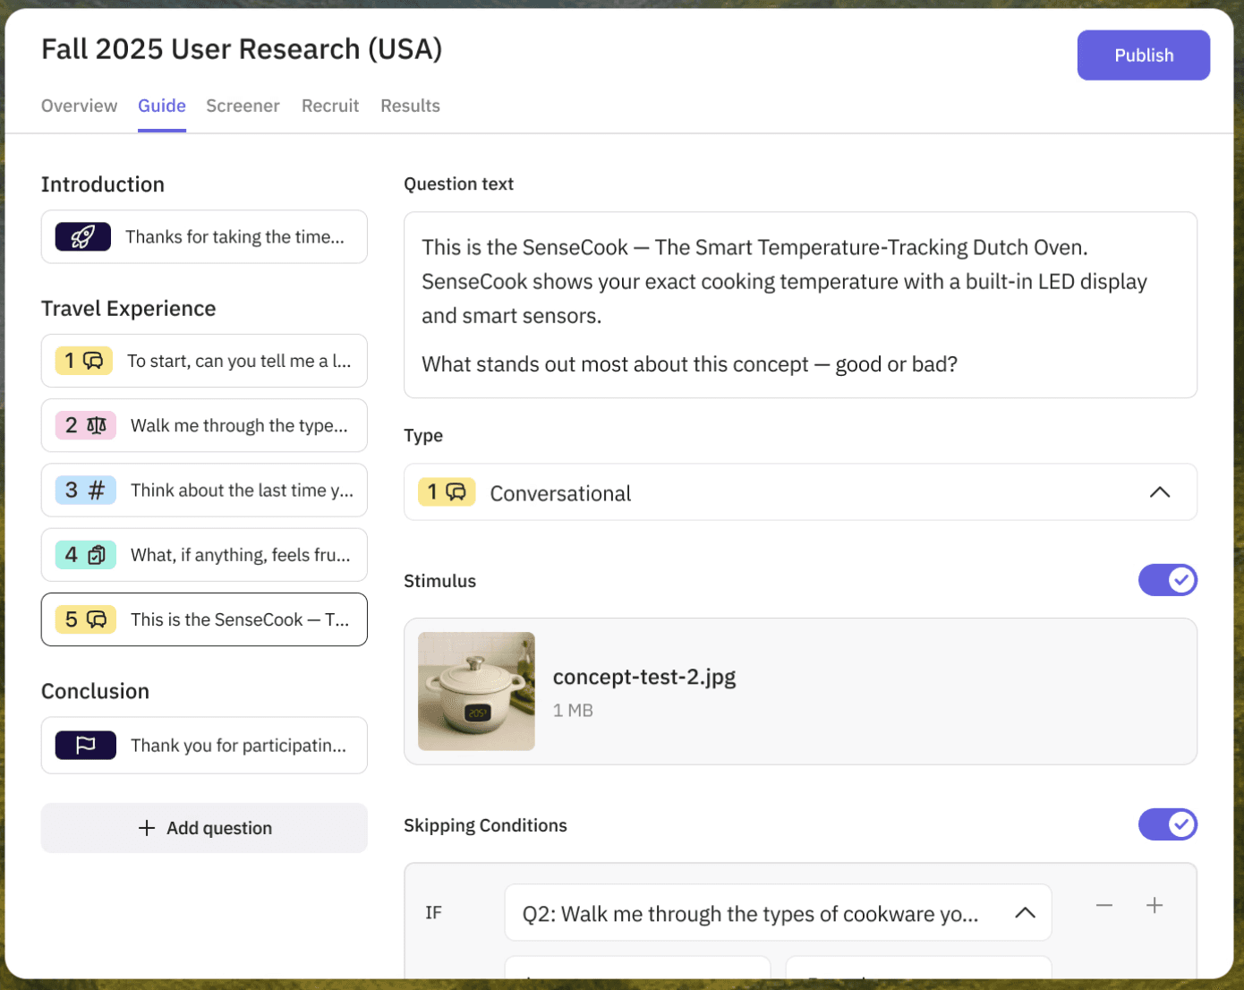1244x990 pixels.
Task: Collapse the Type dropdown showing Conversational
Action: pyautogui.click(x=1160, y=492)
